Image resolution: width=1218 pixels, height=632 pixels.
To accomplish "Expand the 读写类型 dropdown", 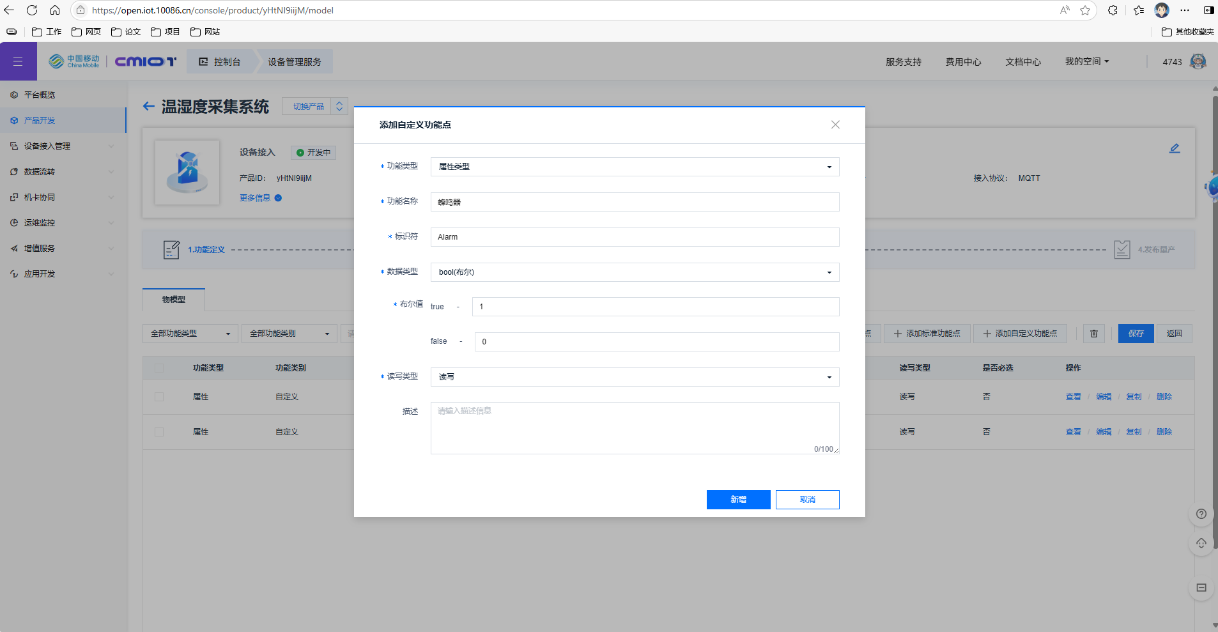I will 635,377.
